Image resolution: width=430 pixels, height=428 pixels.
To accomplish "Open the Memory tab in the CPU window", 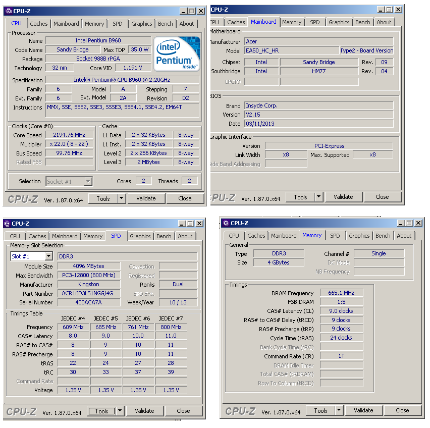I will click(x=94, y=24).
